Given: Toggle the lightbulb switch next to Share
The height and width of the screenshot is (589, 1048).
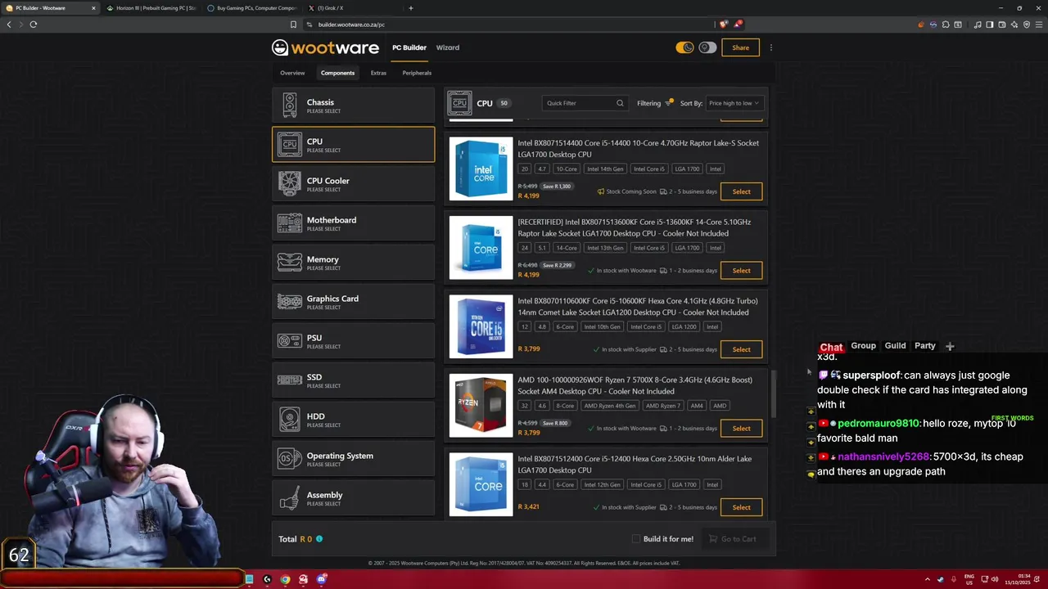Looking at the screenshot, I should [x=707, y=47].
